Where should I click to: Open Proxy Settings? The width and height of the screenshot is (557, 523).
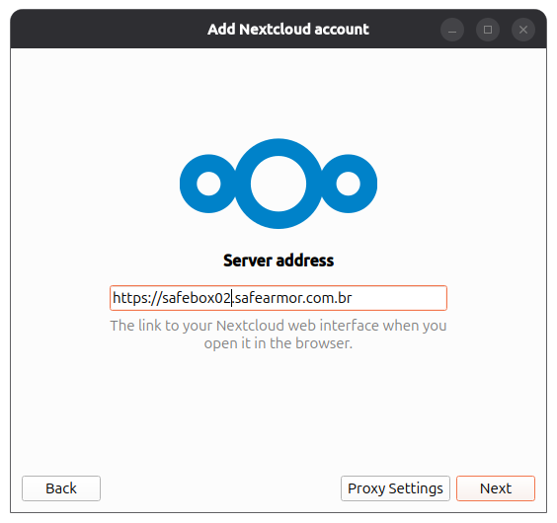395,488
